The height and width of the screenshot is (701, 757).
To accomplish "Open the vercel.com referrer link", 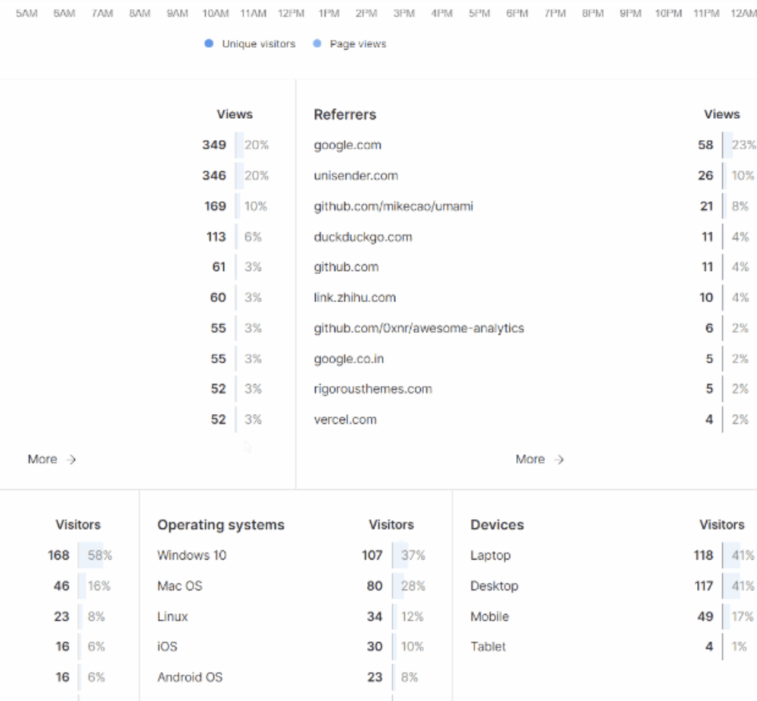I will [345, 419].
